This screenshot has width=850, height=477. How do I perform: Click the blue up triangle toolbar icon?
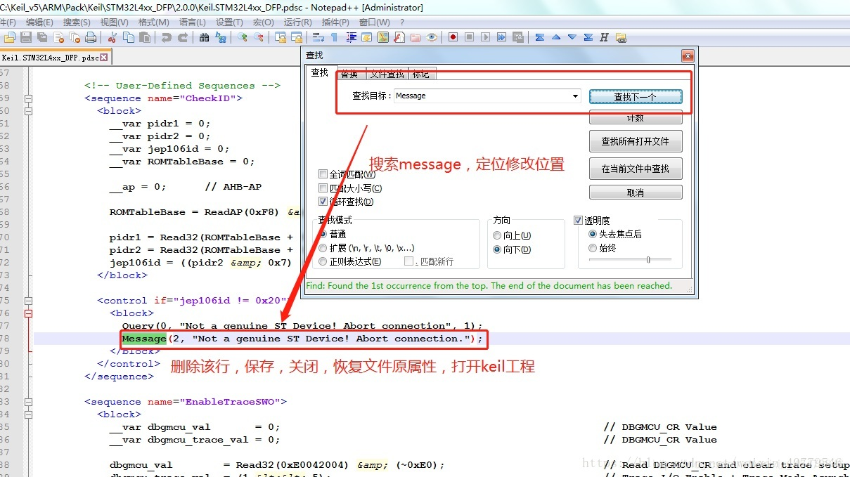556,37
